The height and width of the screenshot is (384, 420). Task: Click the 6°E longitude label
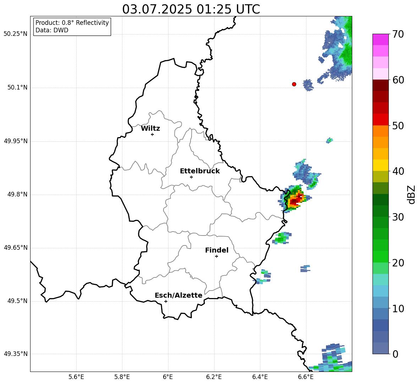[168, 377]
